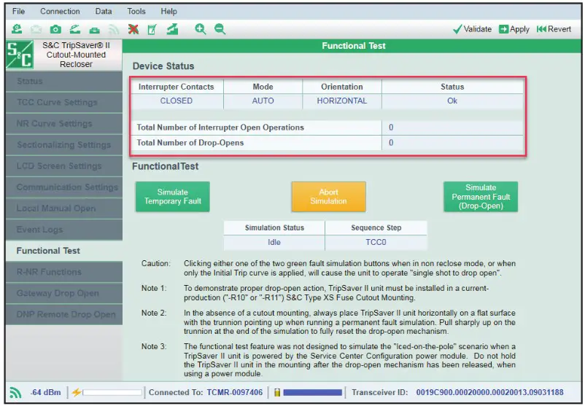
Task: Select Functional Test in the sidebar
Action: 48,251
